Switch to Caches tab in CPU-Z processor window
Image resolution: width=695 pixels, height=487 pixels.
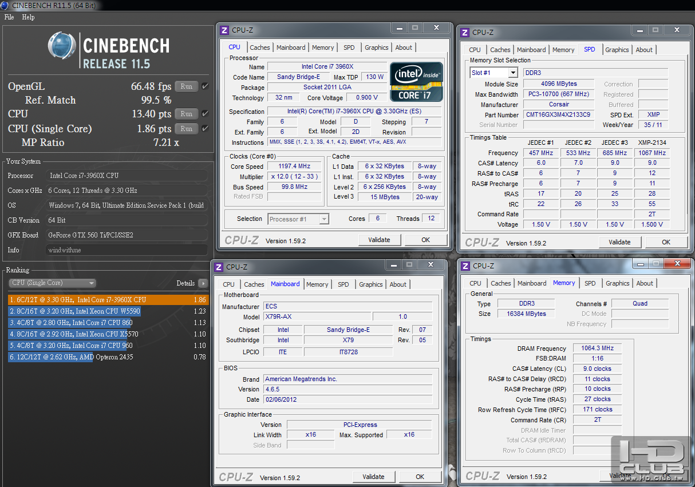260,47
